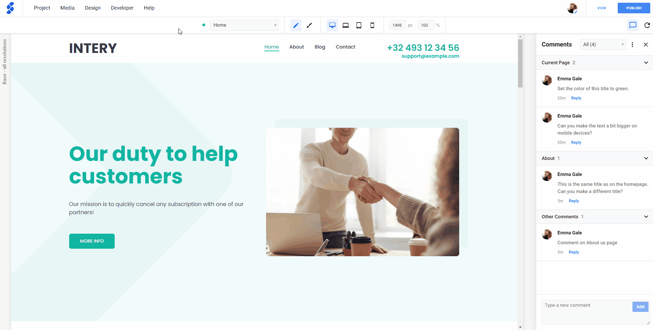653x330 pixels.
Task: Open the All (4) comments filter dropdown
Action: click(603, 44)
